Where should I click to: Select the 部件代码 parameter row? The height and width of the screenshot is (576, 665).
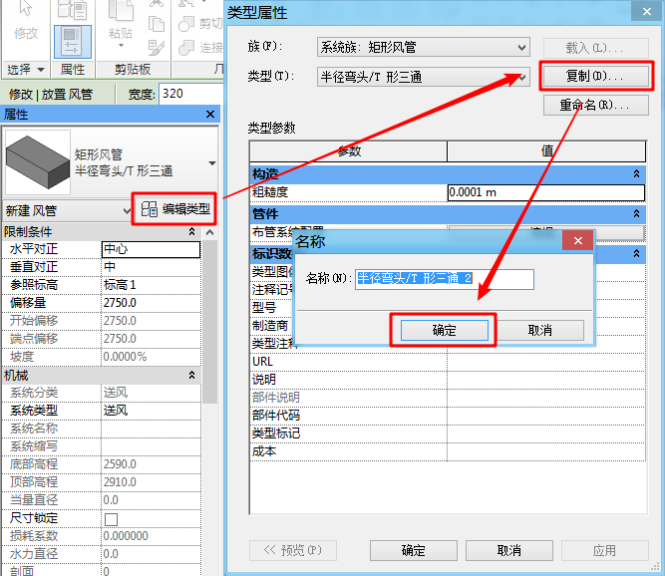[448, 416]
